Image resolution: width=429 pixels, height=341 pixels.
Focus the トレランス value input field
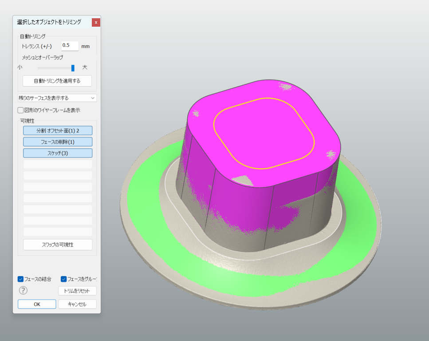pyautogui.click(x=70, y=45)
